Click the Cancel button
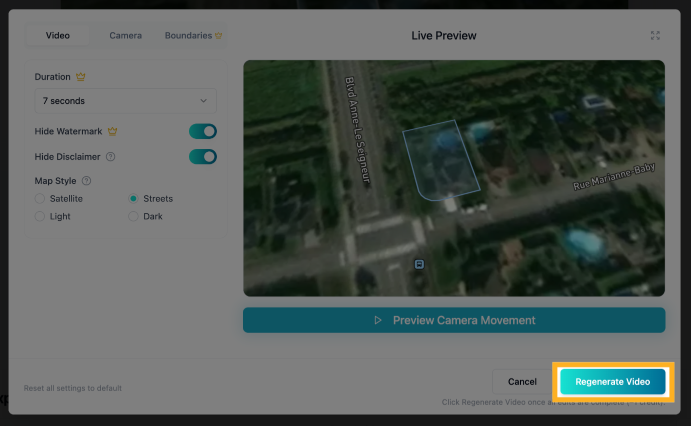Viewport: 691px width, 426px height. (x=522, y=382)
